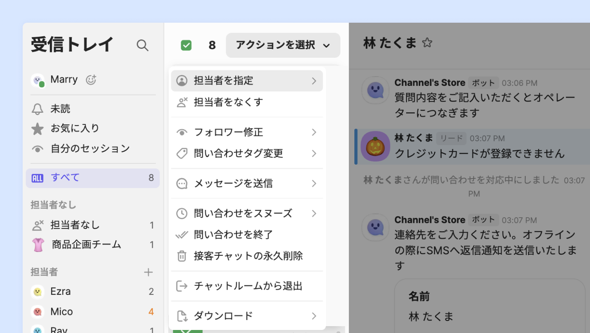Viewport: 590px width, 333px height.
Task: Click the status emoji icon next to Marry
Action: pyautogui.click(x=91, y=79)
